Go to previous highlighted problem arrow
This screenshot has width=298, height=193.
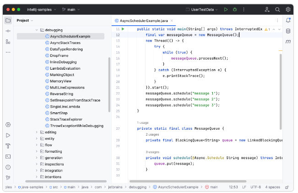(274, 29)
